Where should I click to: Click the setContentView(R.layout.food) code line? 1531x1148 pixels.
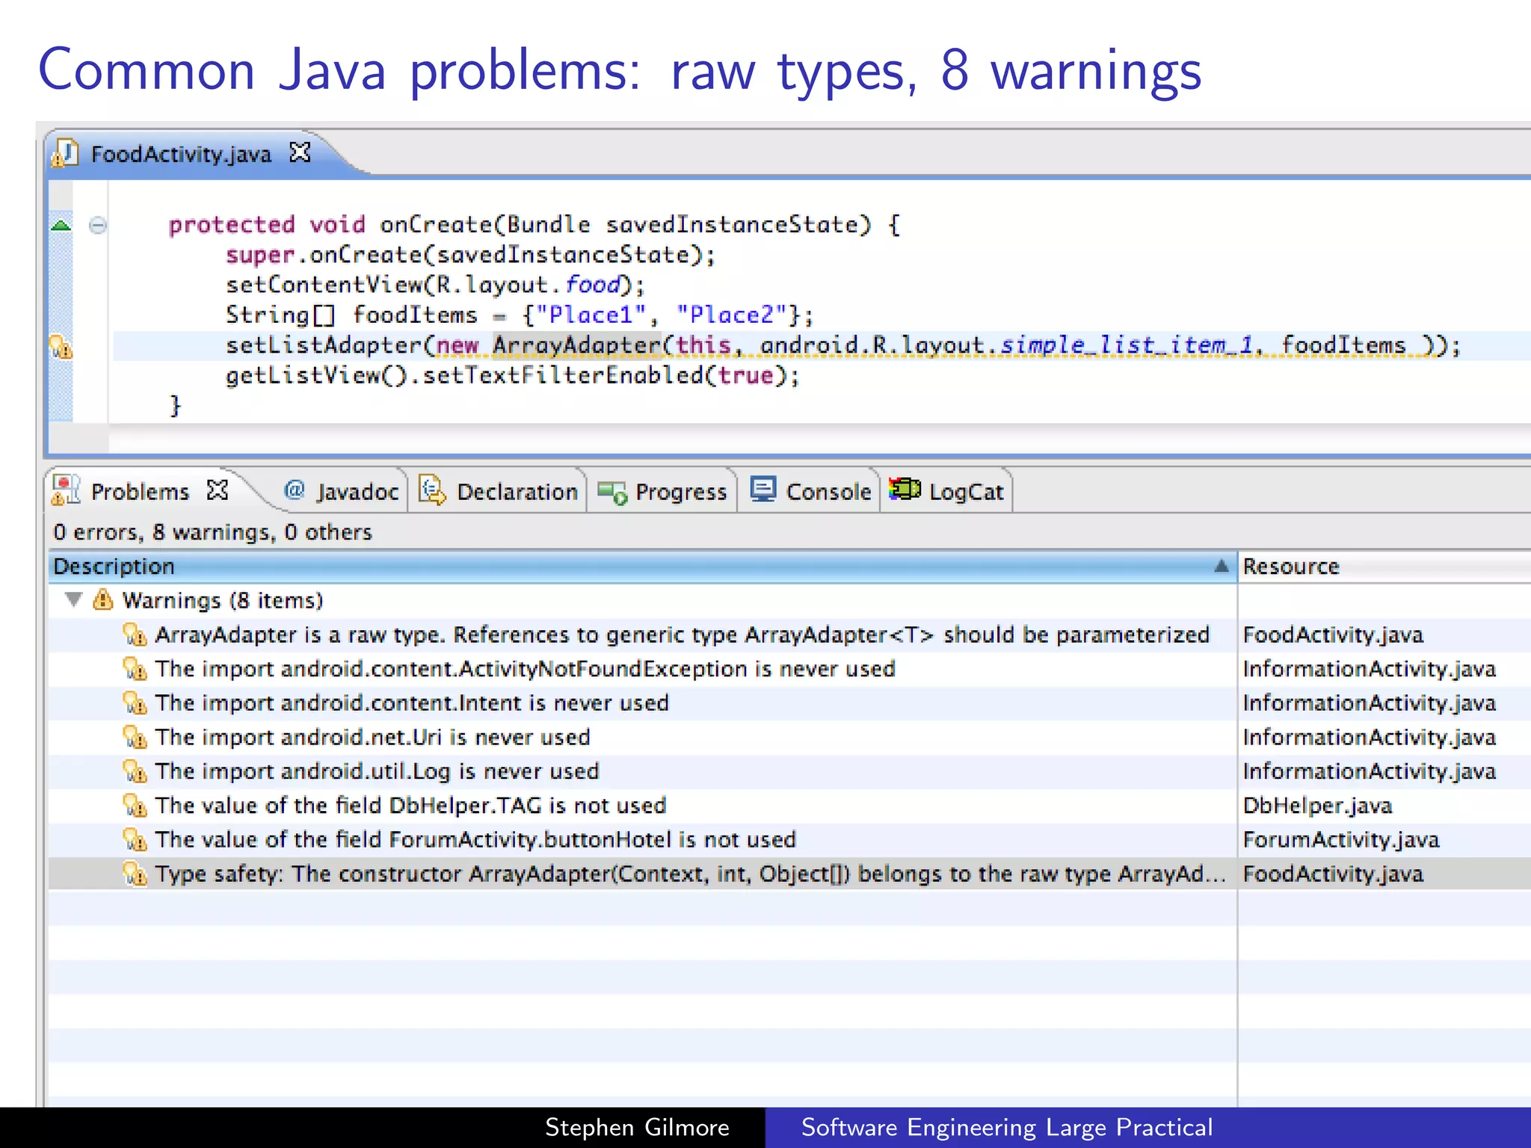tap(435, 285)
